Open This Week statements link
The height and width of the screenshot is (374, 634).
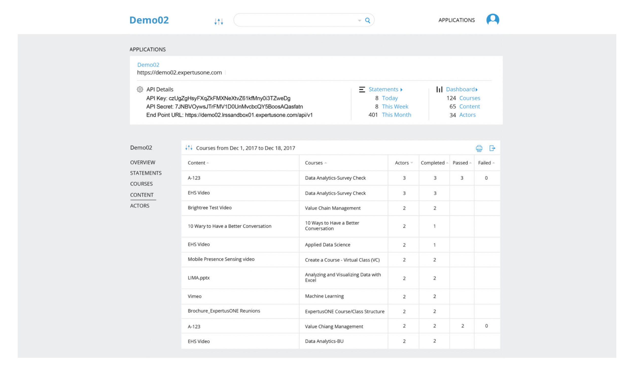pos(395,106)
